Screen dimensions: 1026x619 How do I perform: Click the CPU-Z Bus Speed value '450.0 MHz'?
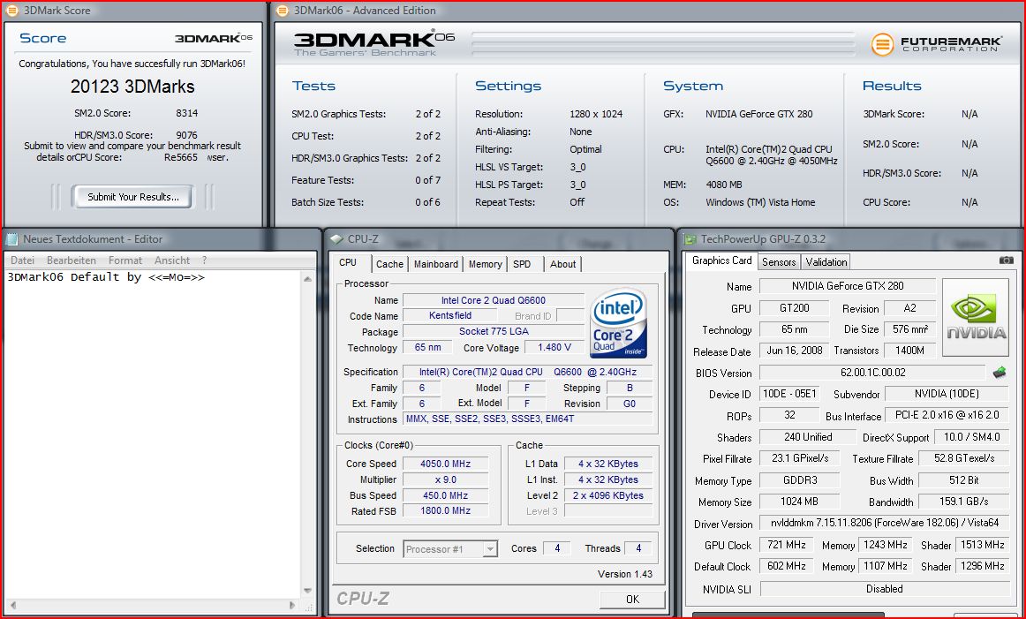[445, 495]
